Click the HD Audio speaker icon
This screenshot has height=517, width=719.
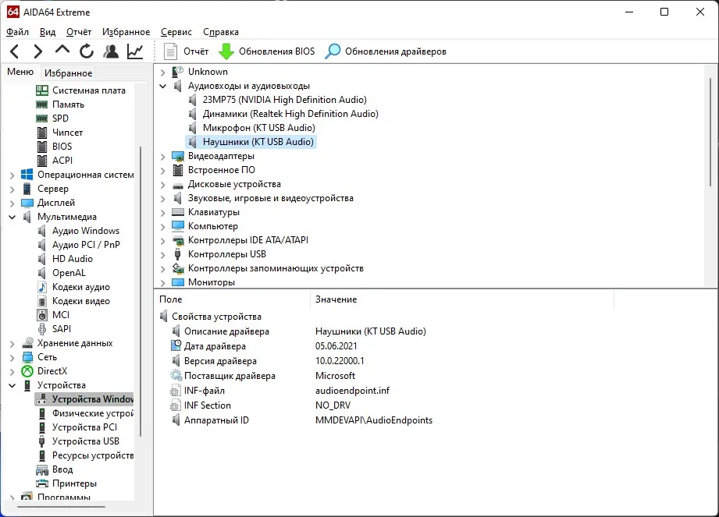tap(41, 259)
